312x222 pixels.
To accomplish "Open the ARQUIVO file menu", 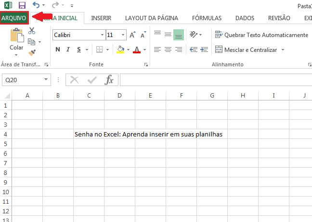I will (x=14, y=18).
